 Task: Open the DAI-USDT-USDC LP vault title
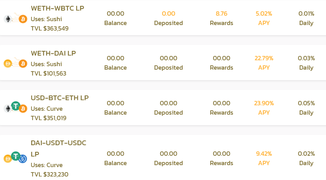pyautogui.click(x=59, y=149)
